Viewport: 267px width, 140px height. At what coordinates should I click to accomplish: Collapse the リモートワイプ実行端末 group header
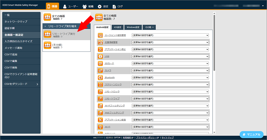pos(66,26)
